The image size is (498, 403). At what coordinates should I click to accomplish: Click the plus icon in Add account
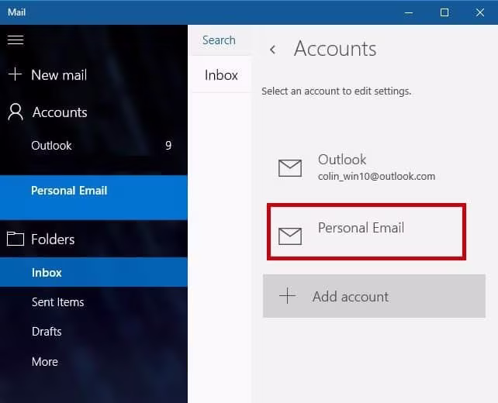click(288, 296)
